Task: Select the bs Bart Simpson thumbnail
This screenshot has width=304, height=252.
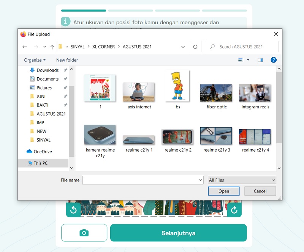Action: (177, 87)
